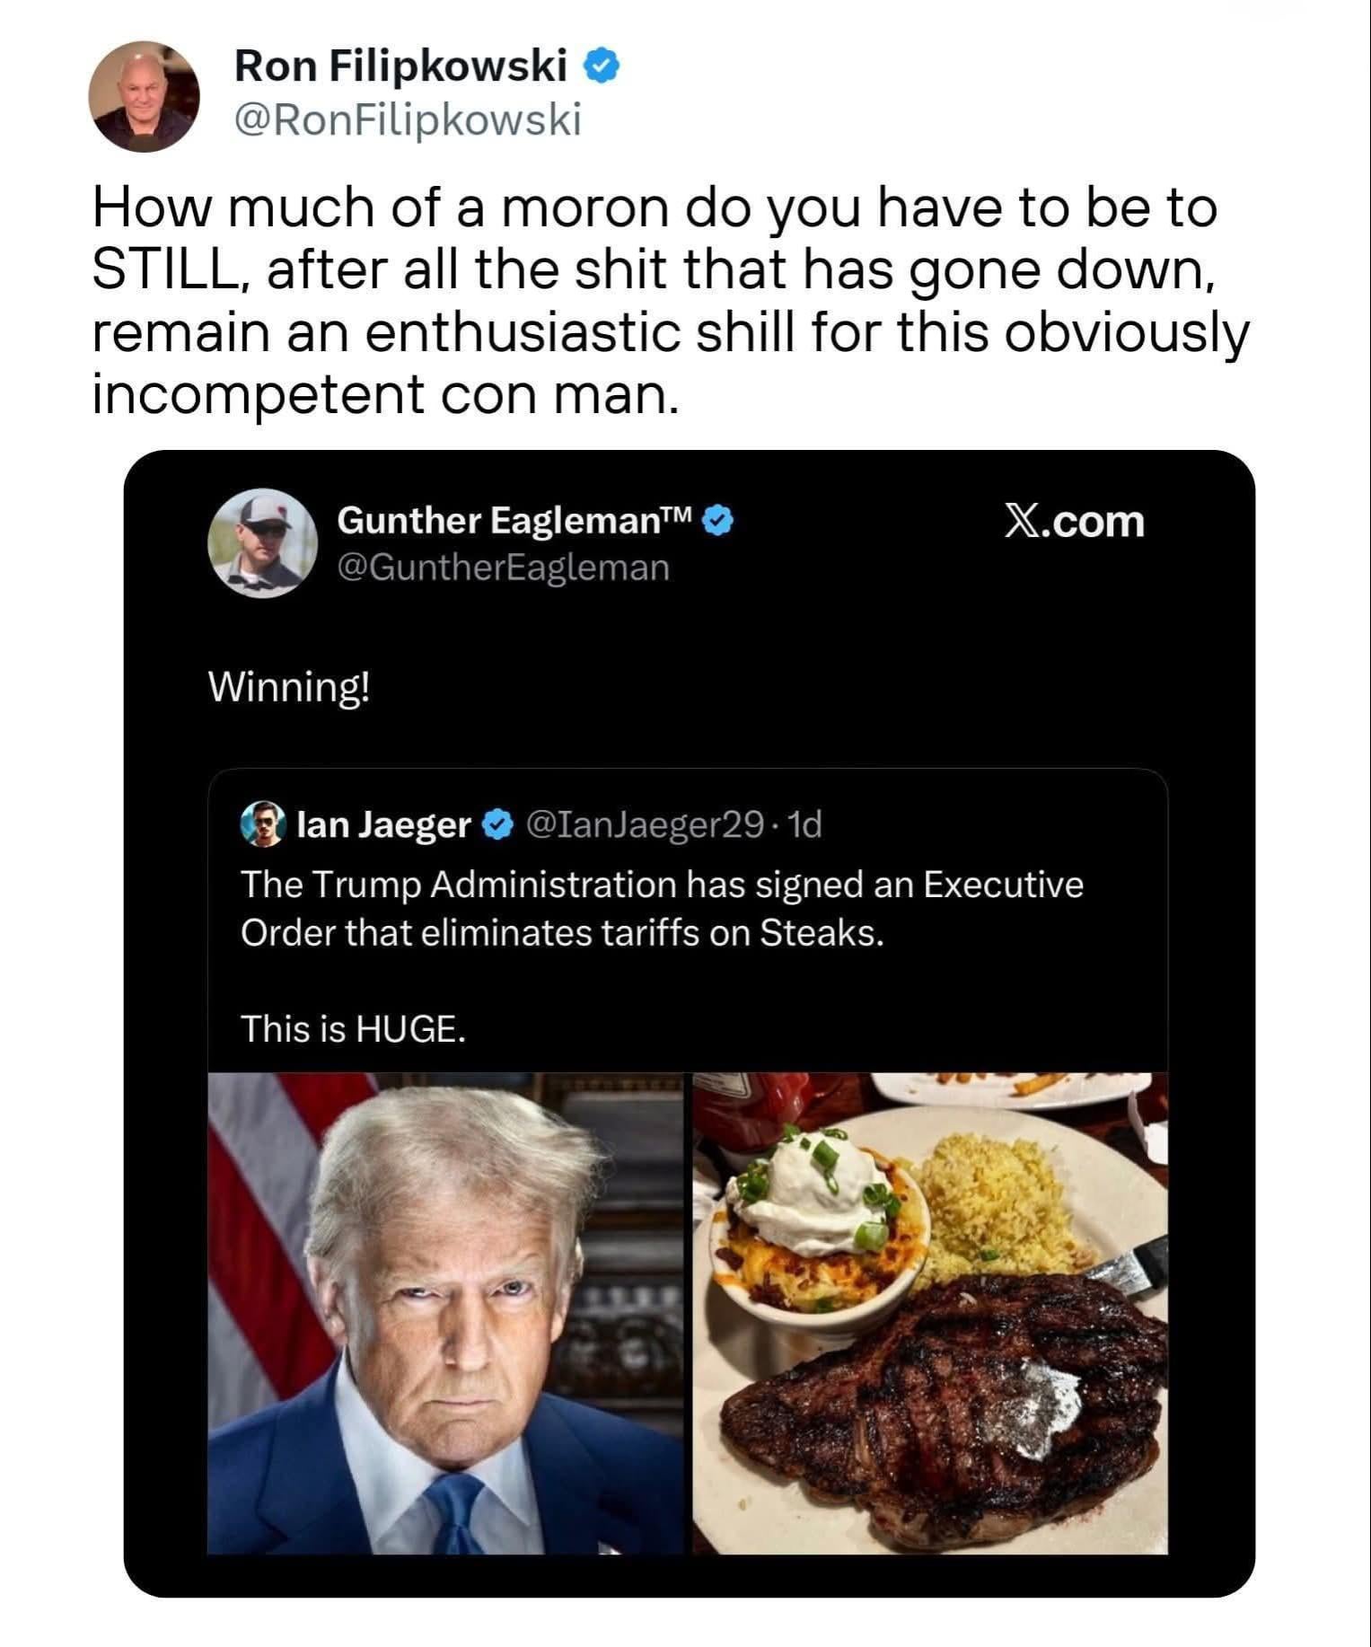Viewport: 1371px width, 1647px height.
Task: Click the "This is HUGE." line
Action: (x=353, y=1028)
